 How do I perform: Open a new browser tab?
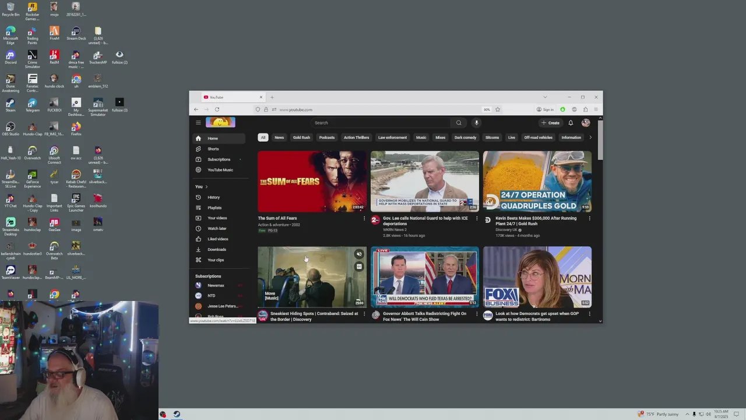(272, 97)
